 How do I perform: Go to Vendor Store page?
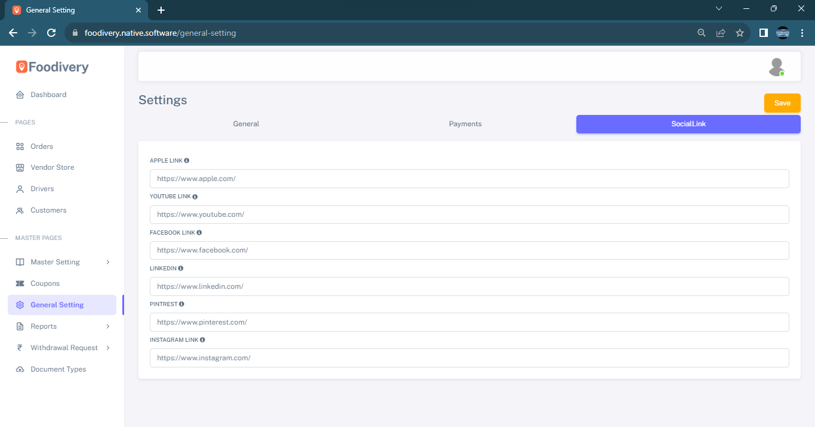pos(53,167)
